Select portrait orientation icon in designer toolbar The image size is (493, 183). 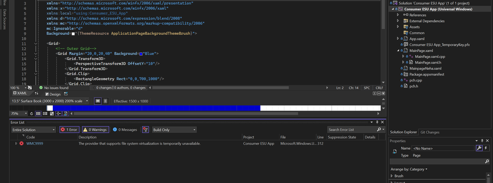105,101
